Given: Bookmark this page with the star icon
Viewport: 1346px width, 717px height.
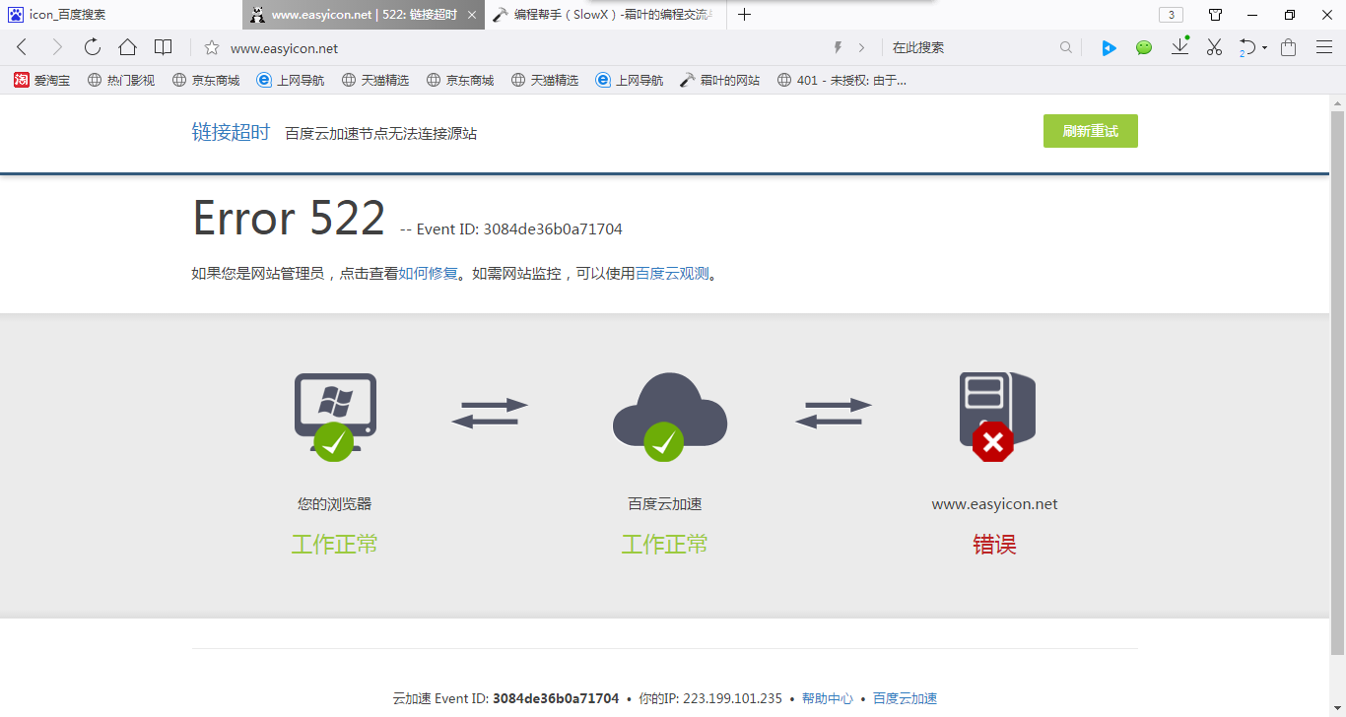Looking at the screenshot, I should click(x=211, y=47).
